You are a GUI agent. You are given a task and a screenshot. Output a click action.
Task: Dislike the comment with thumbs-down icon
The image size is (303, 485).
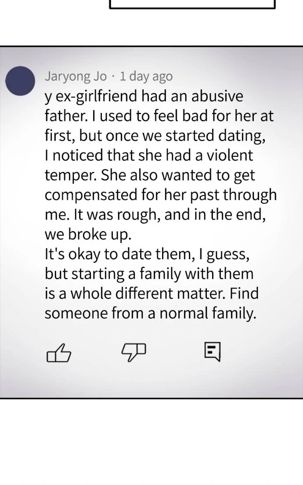tap(133, 352)
